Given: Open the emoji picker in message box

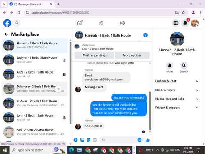Looking at the screenshot, I should [139, 140].
